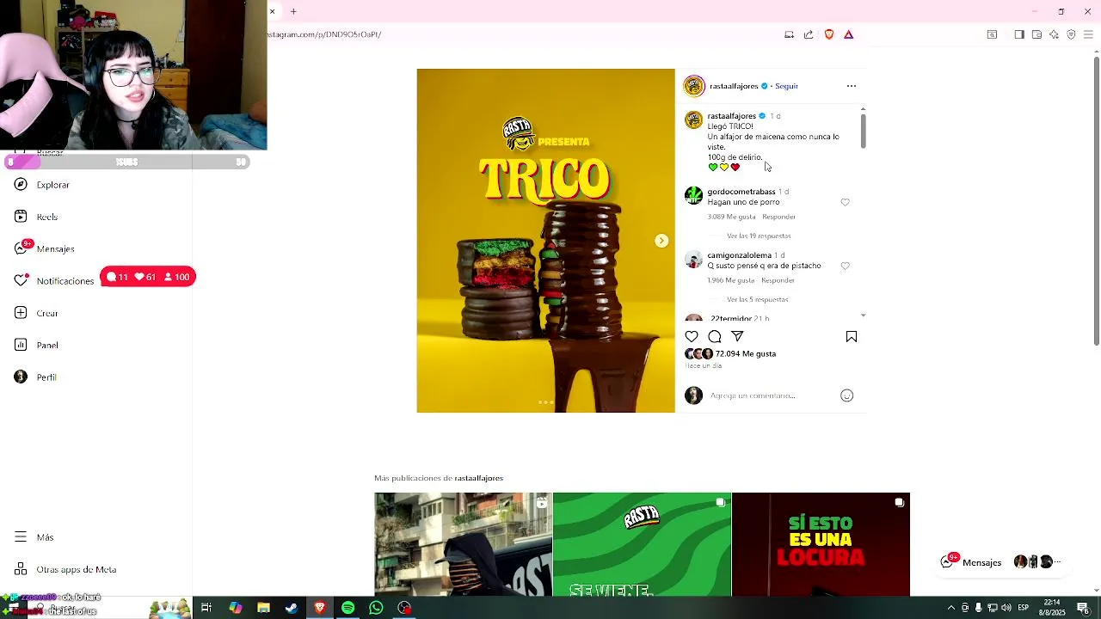1101x619 pixels.
Task: Open the Brave VPN shield icon
Action: (1071, 34)
